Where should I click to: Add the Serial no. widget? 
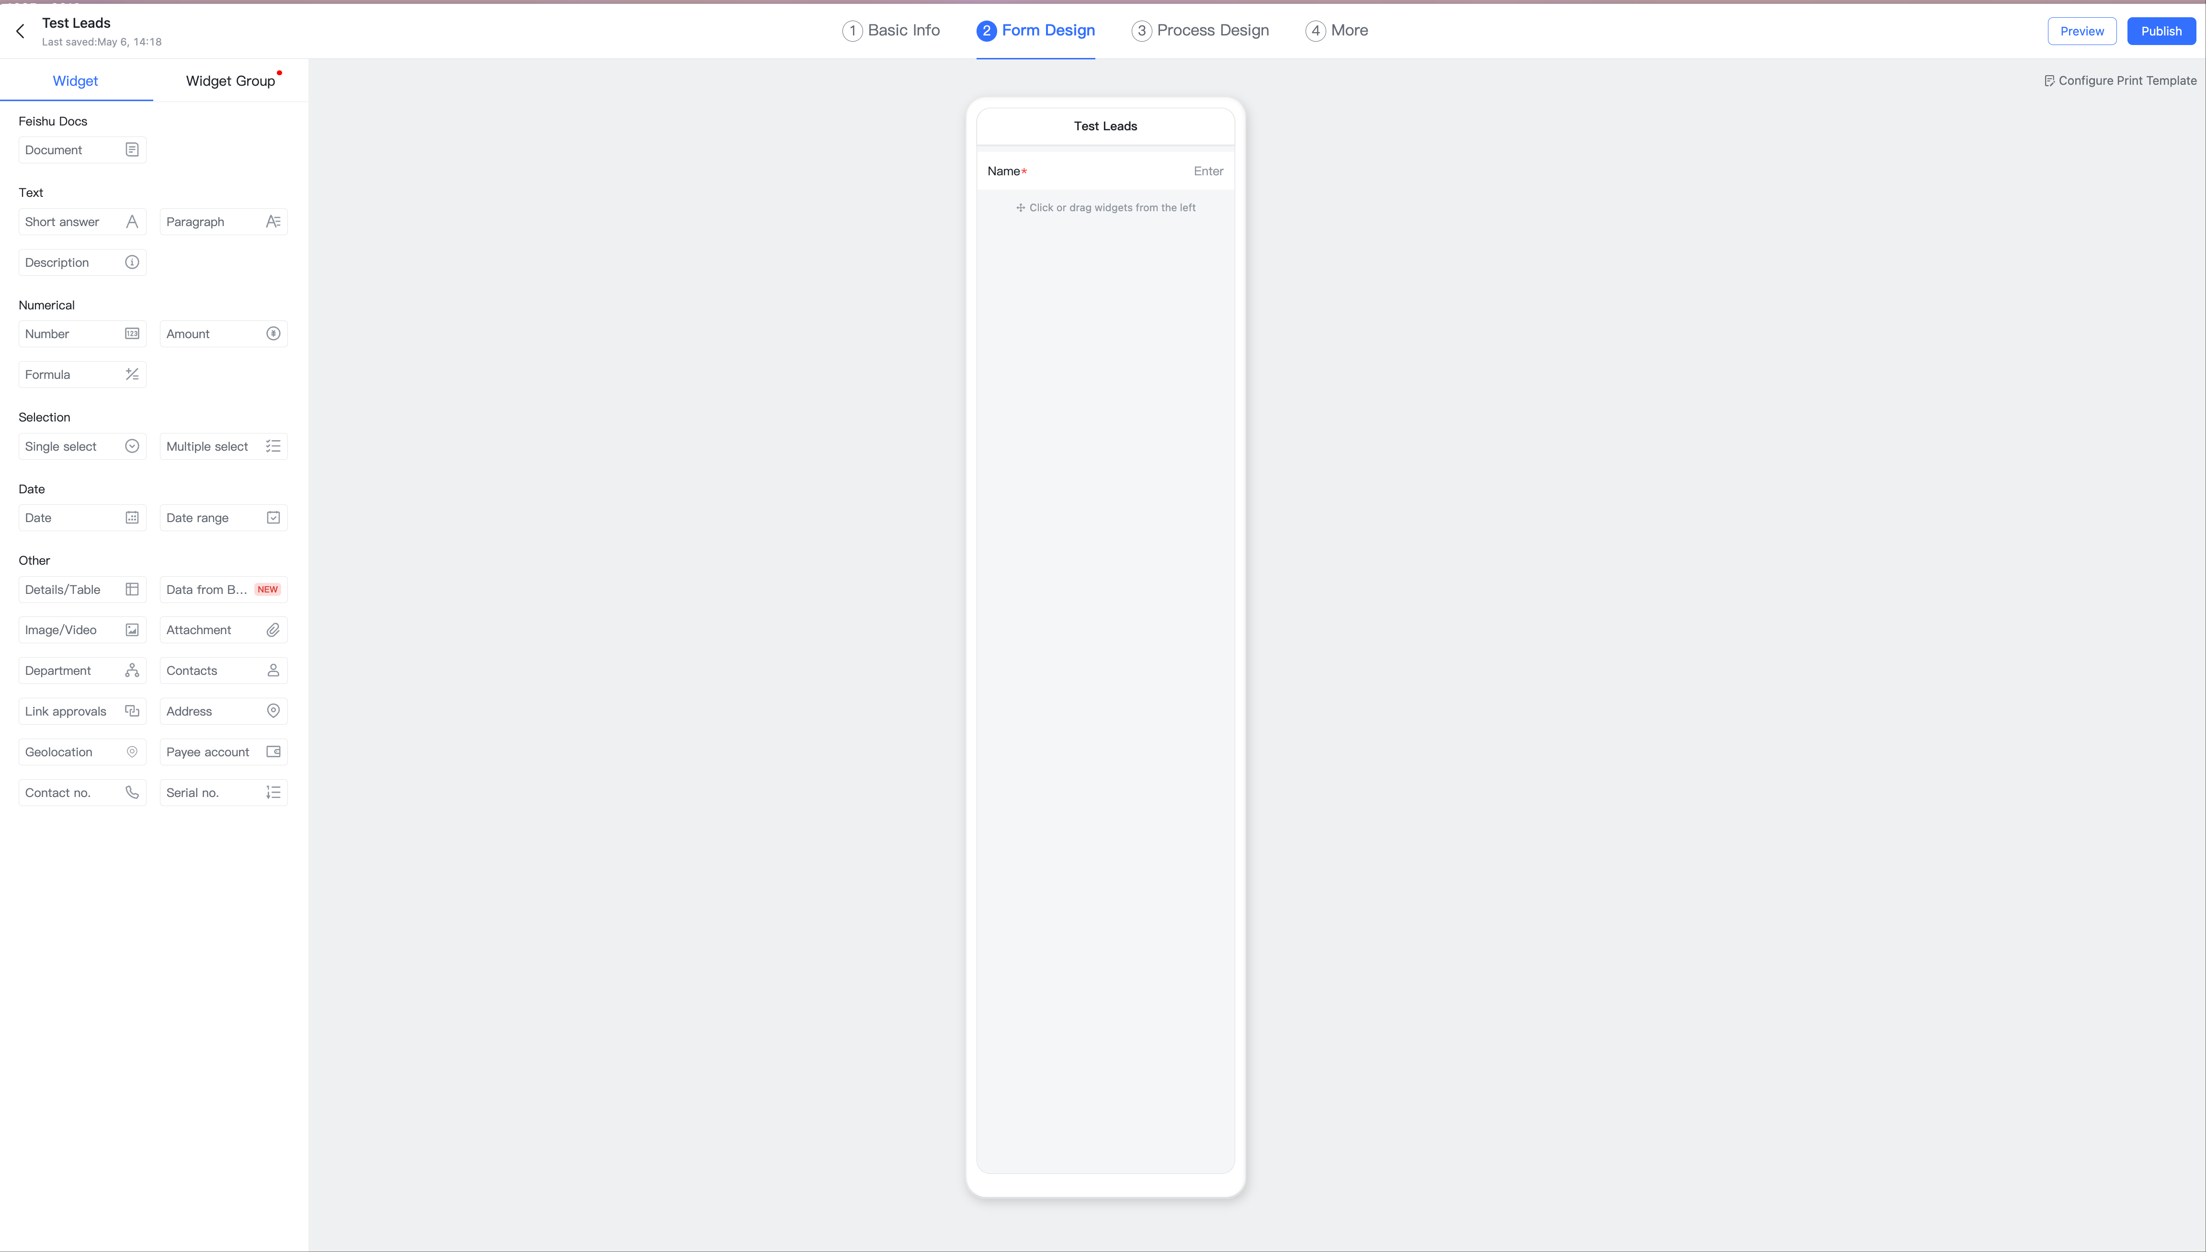[223, 793]
